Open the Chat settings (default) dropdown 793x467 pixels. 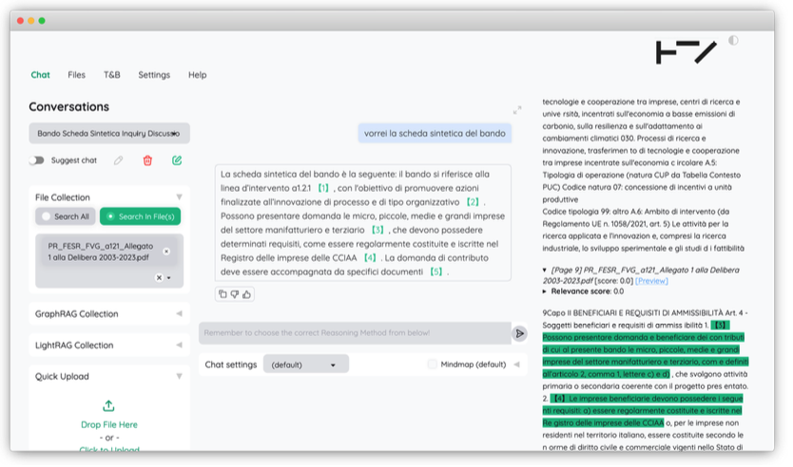point(305,364)
